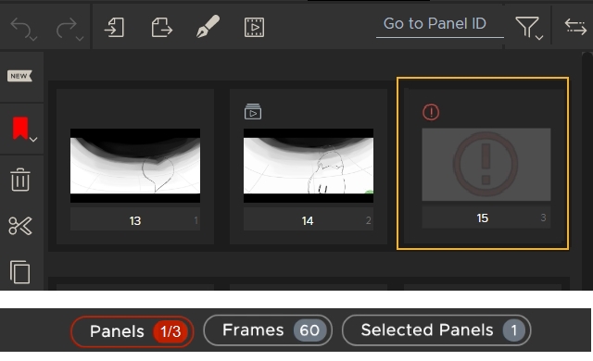Click the duplicate panels copy icon
This screenshot has width=593, height=361.
20,272
